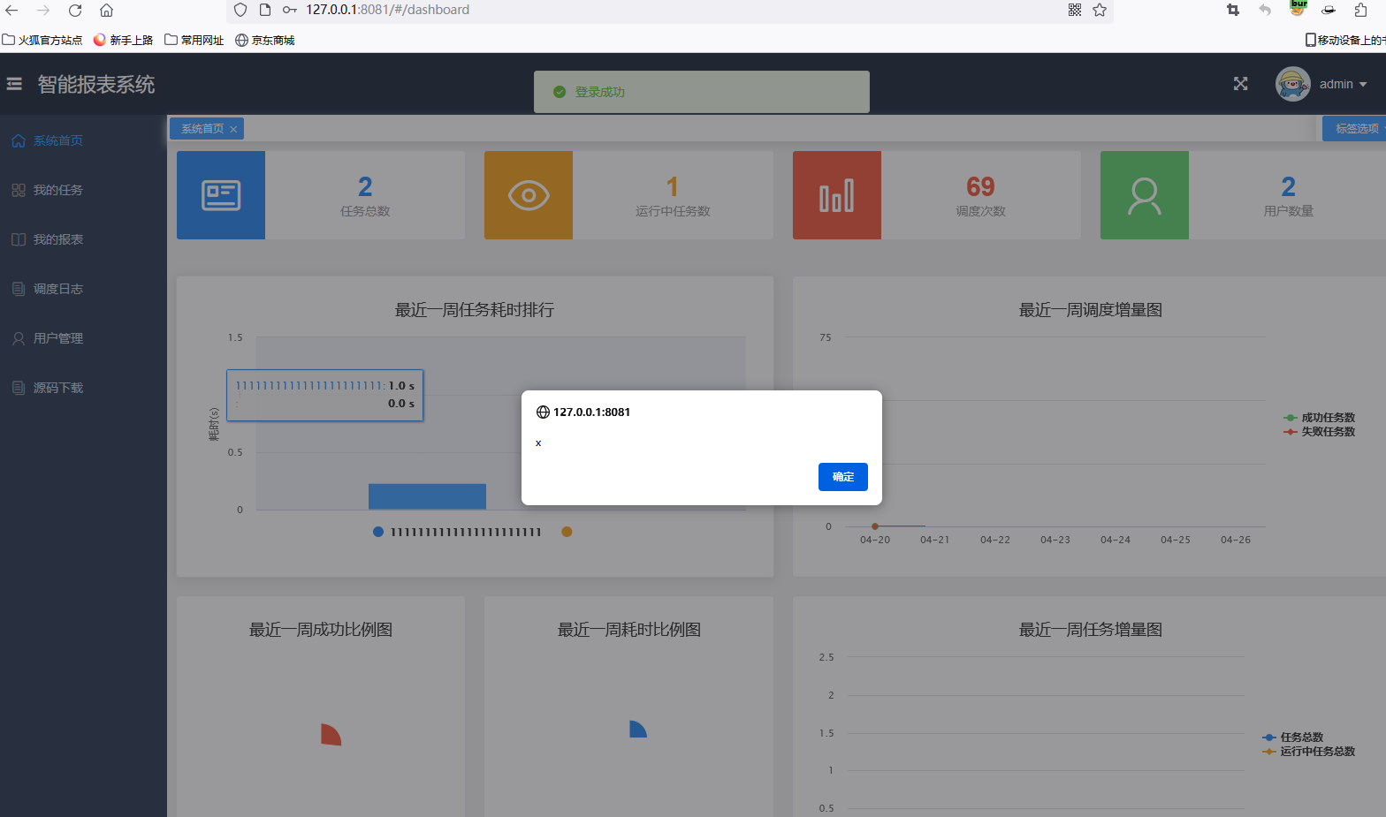Click the red pie slice in 成功比例图

pos(331,735)
